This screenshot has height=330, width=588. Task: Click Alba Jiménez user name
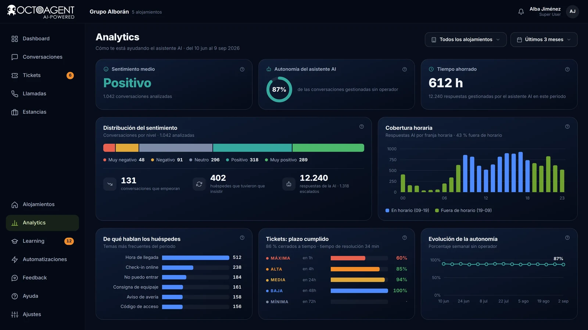(x=545, y=9)
